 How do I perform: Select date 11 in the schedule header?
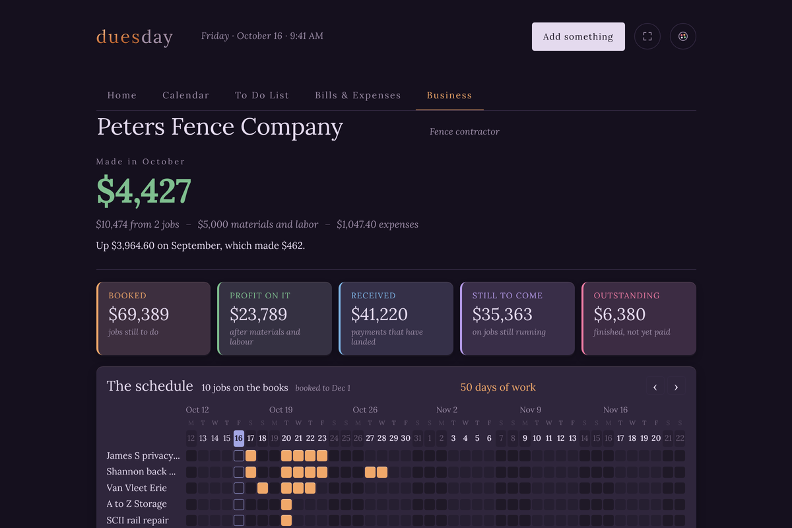tap(549, 438)
